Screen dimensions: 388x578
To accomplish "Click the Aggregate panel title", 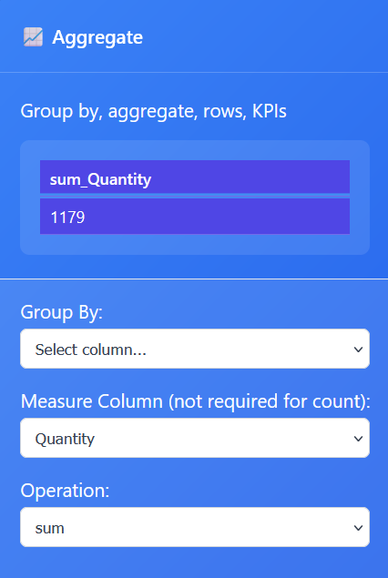I will click(x=97, y=37).
